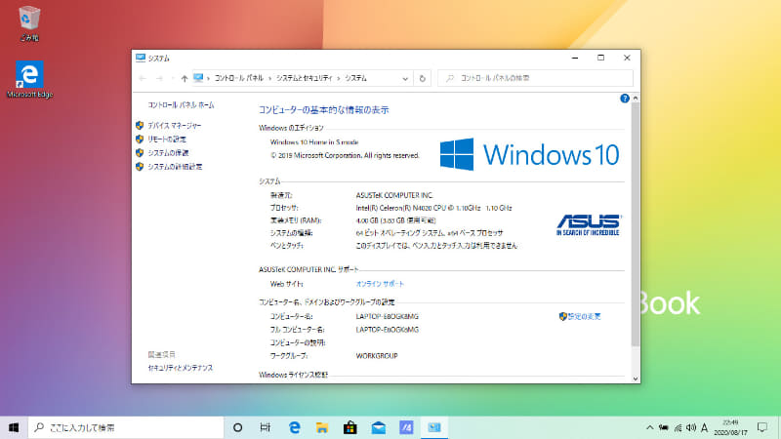Launch Microsoft Edge from the taskbar
This screenshot has width=781, height=439.
[295, 427]
